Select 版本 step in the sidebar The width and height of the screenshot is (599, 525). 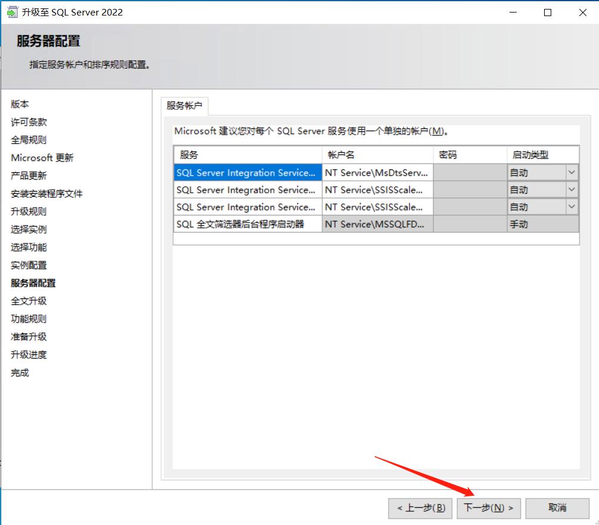pos(20,104)
